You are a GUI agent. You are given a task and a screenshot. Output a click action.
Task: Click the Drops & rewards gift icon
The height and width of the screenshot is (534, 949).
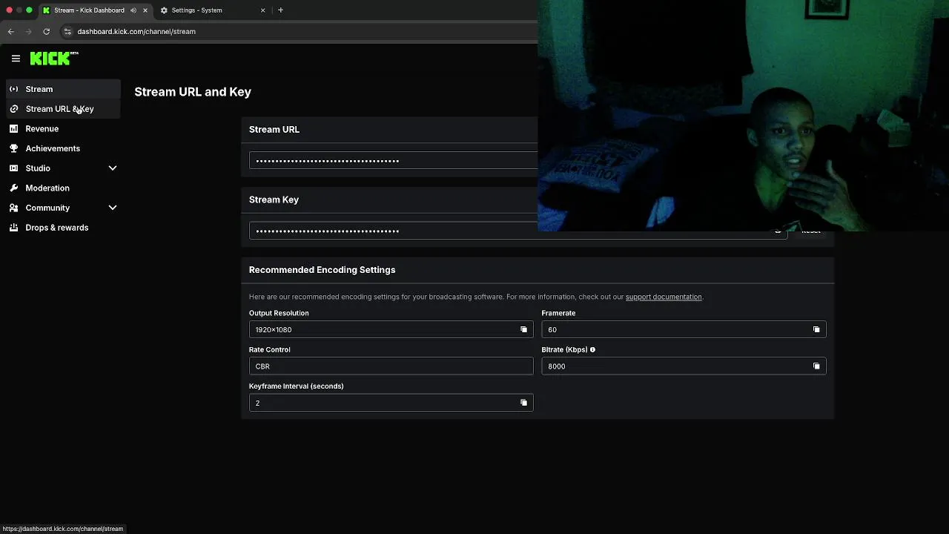click(x=13, y=228)
